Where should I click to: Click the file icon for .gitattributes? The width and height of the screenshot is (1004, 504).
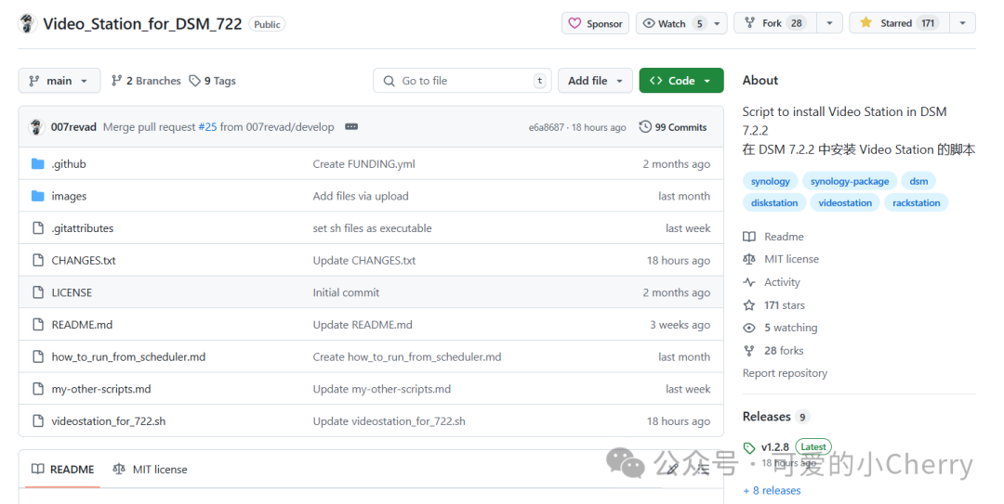(x=38, y=227)
